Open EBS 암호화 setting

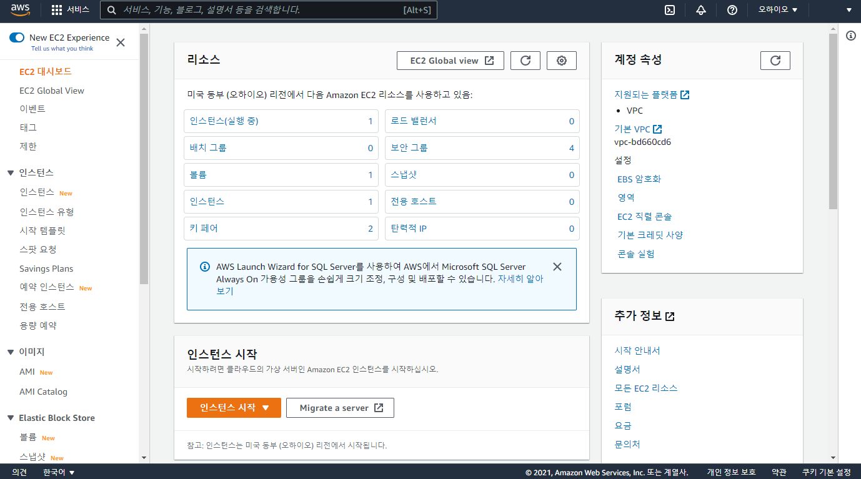tap(639, 179)
